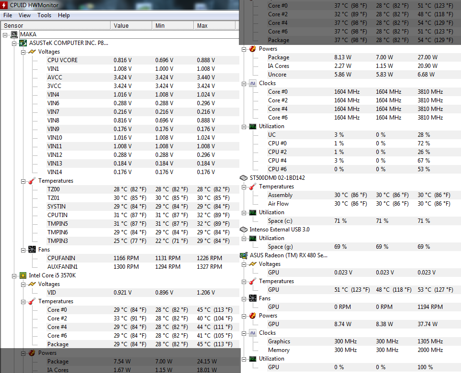Select the TMPIN3 temperature row
461x373 pixels.
143,241
